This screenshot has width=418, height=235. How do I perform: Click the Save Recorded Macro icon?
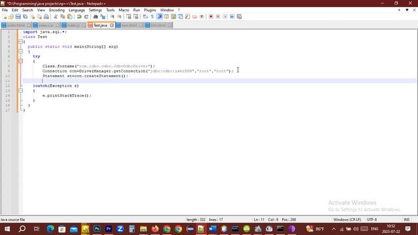point(239,16)
